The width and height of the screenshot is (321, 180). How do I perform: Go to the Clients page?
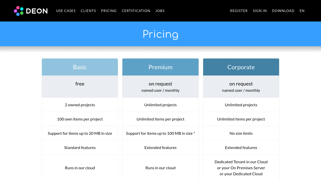(88, 11)
